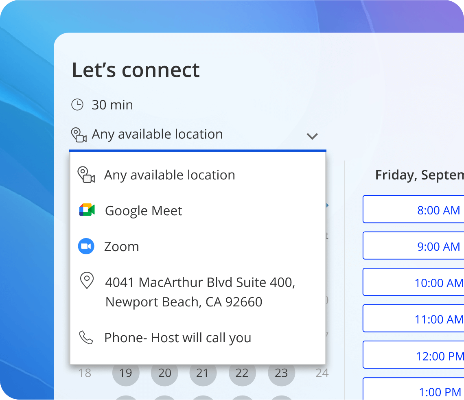Click the phone handset icon in the location list
464x400 pixels.
click(x=87, y=337)
